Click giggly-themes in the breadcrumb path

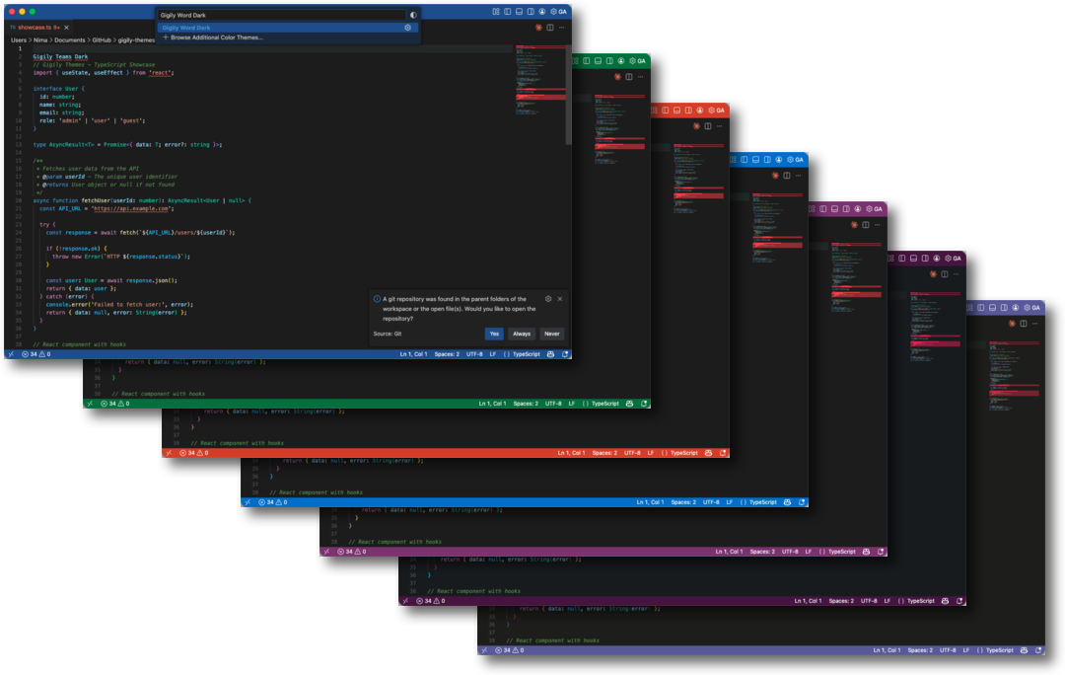pyautogui.click(x=138, y=41)
